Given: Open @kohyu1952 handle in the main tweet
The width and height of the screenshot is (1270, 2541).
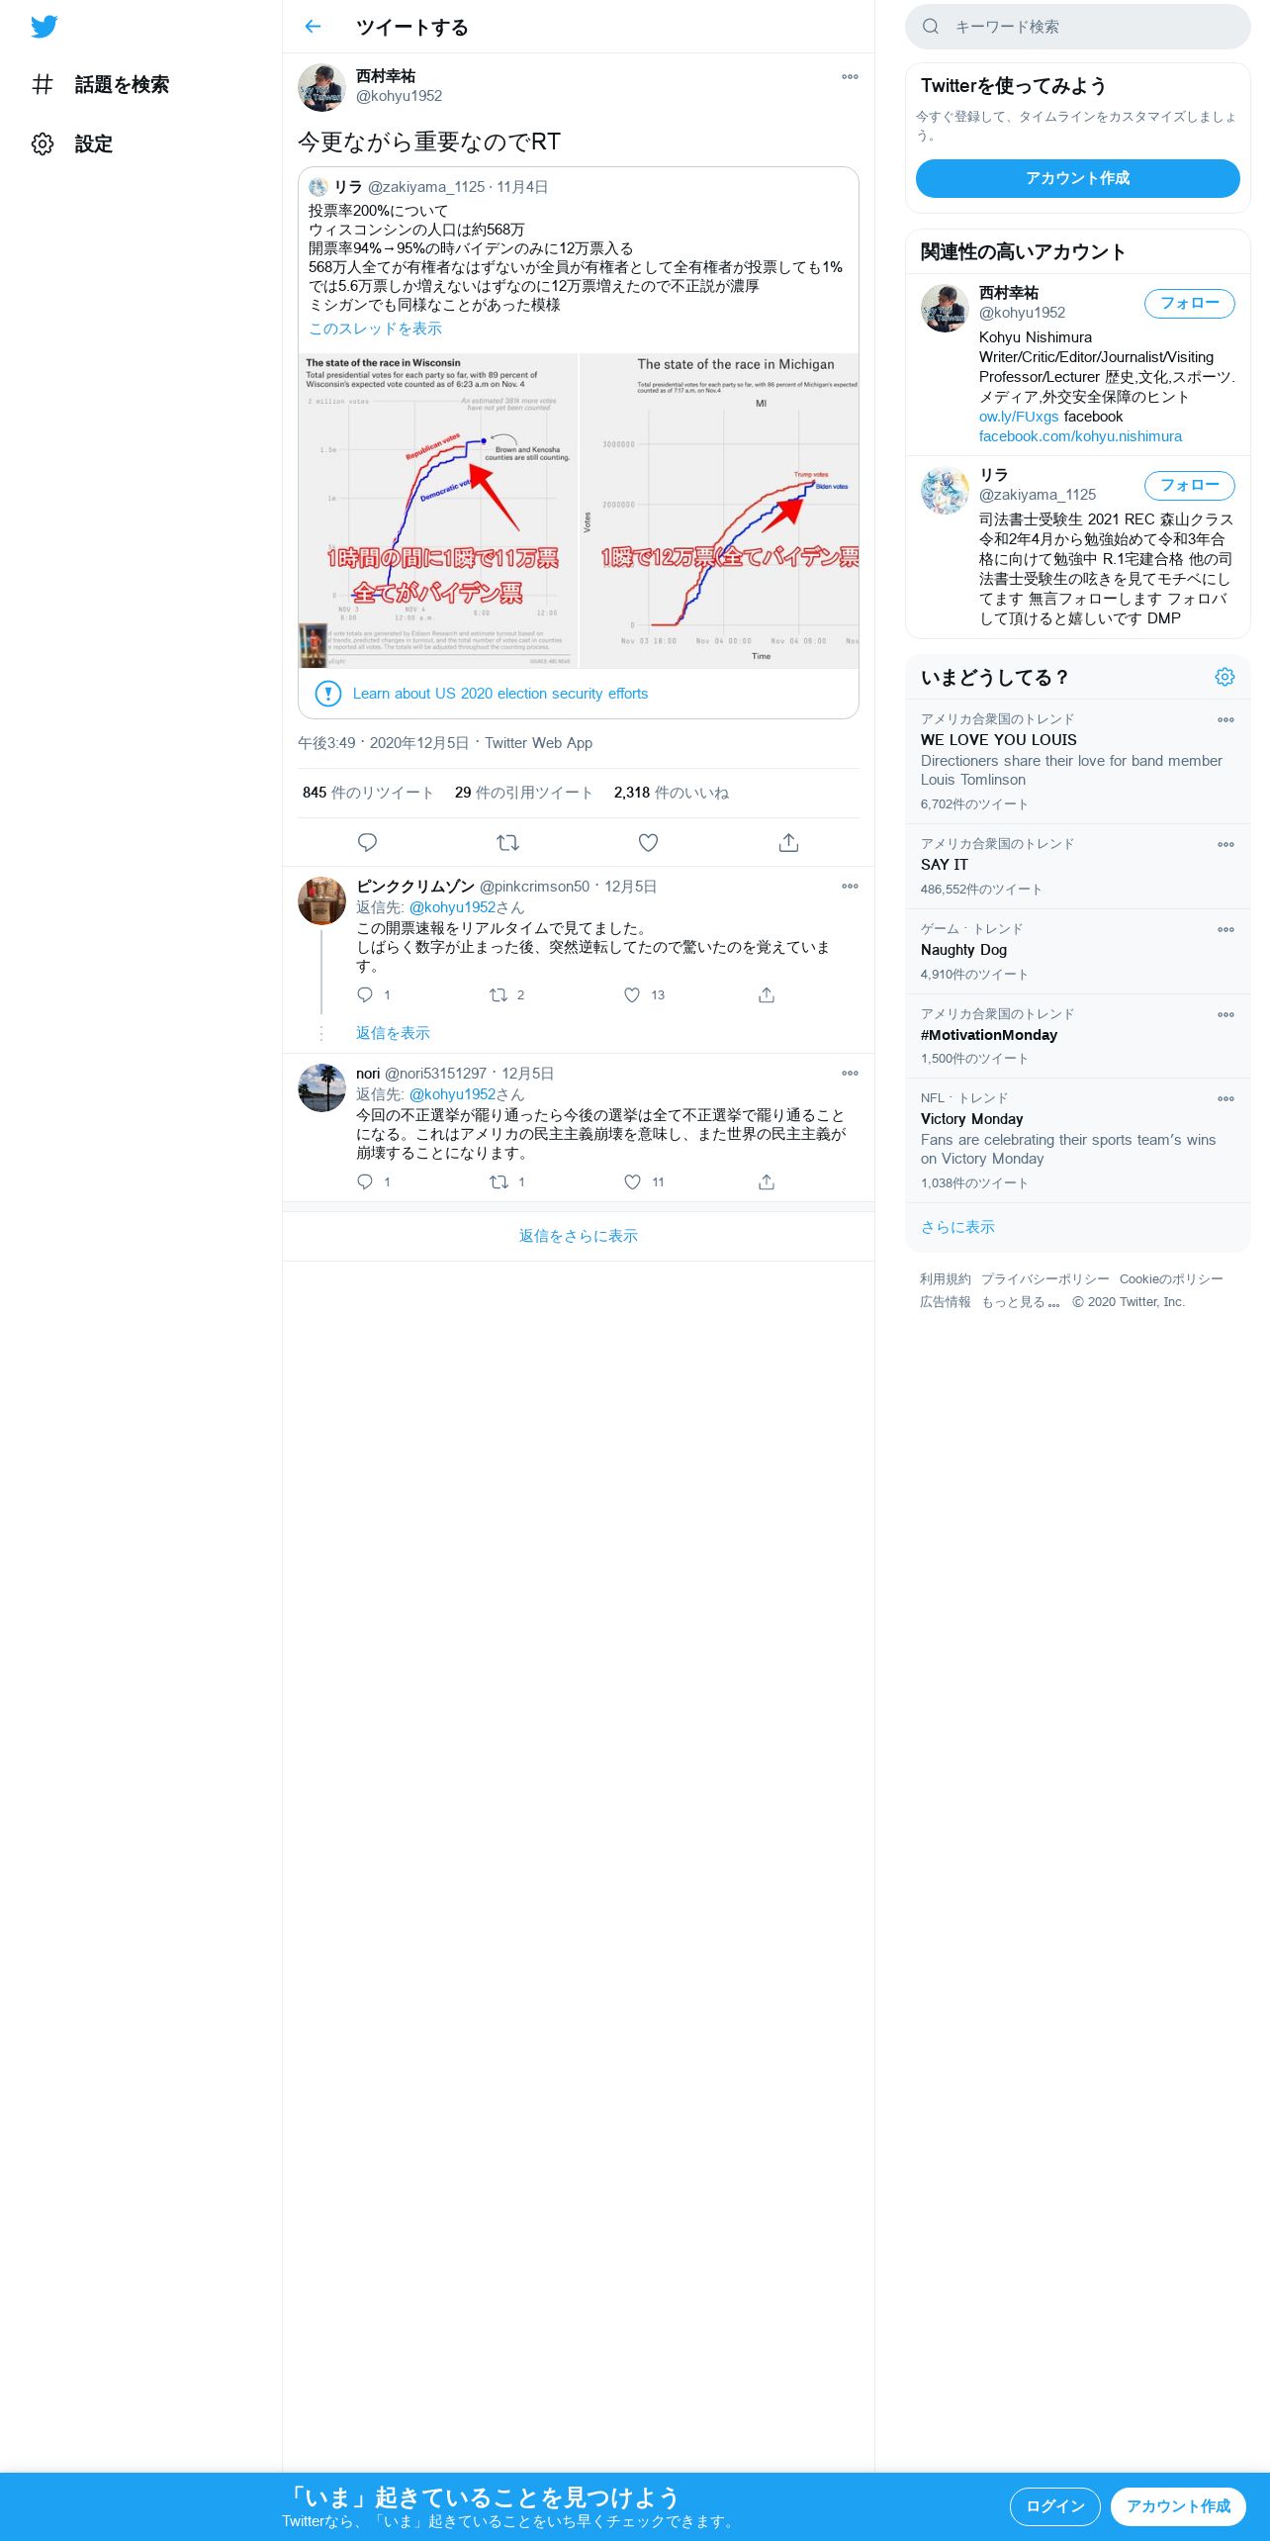Looking at the screenshot, I should pyautogui.click(x=399, y=96).
